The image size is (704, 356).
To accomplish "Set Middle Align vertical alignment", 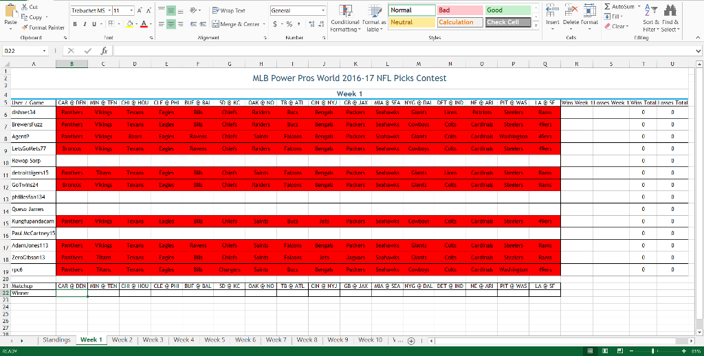I will 170,10.
